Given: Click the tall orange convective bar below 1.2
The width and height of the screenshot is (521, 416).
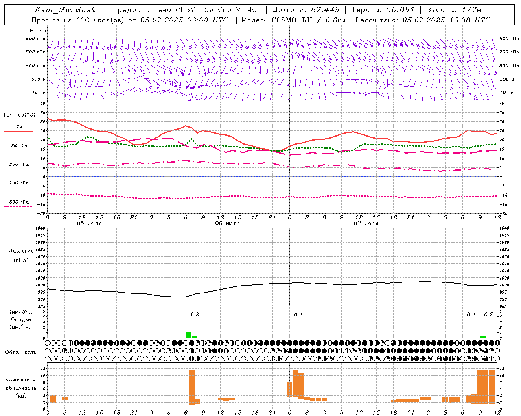Looking at the screenshot, I should pos(192,387).
